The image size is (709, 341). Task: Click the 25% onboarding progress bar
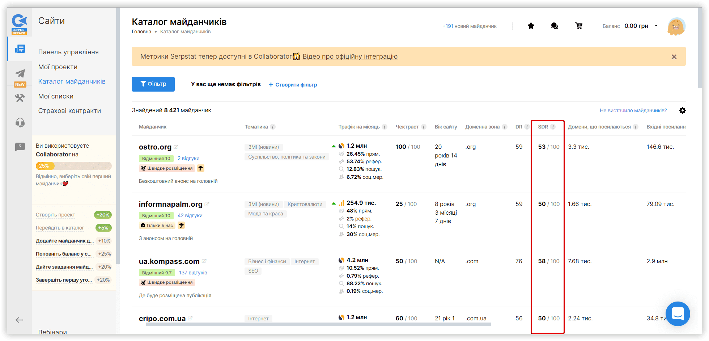click(x=74, y=166)
